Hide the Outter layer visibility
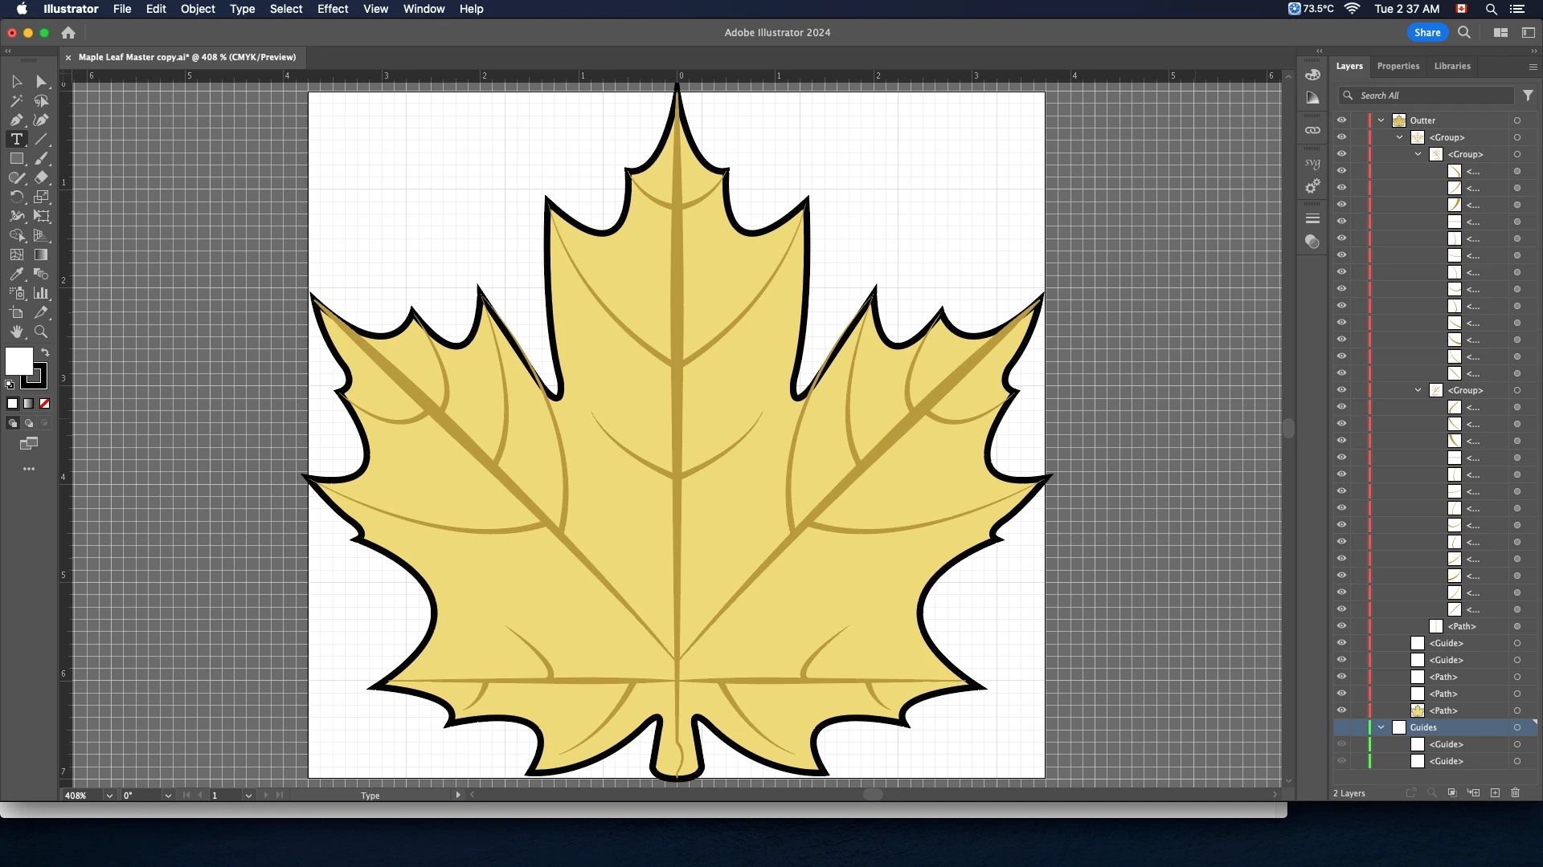 (x=1341, y=120)
